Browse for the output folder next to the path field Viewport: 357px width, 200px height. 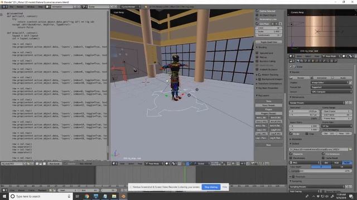[350, 149]
